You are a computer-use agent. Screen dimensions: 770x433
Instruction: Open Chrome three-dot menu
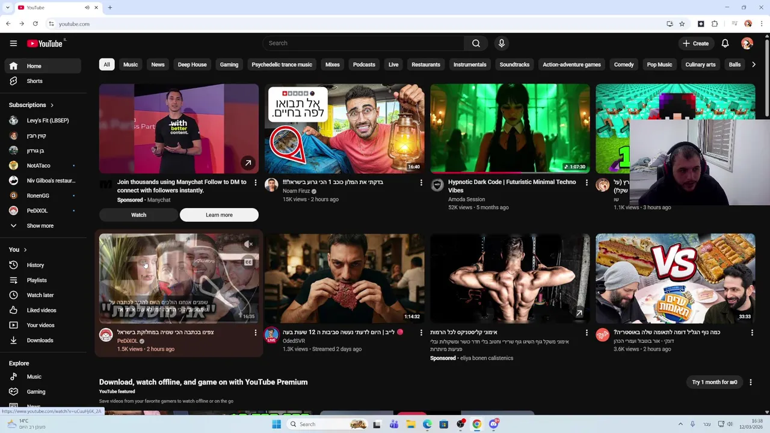761,24
